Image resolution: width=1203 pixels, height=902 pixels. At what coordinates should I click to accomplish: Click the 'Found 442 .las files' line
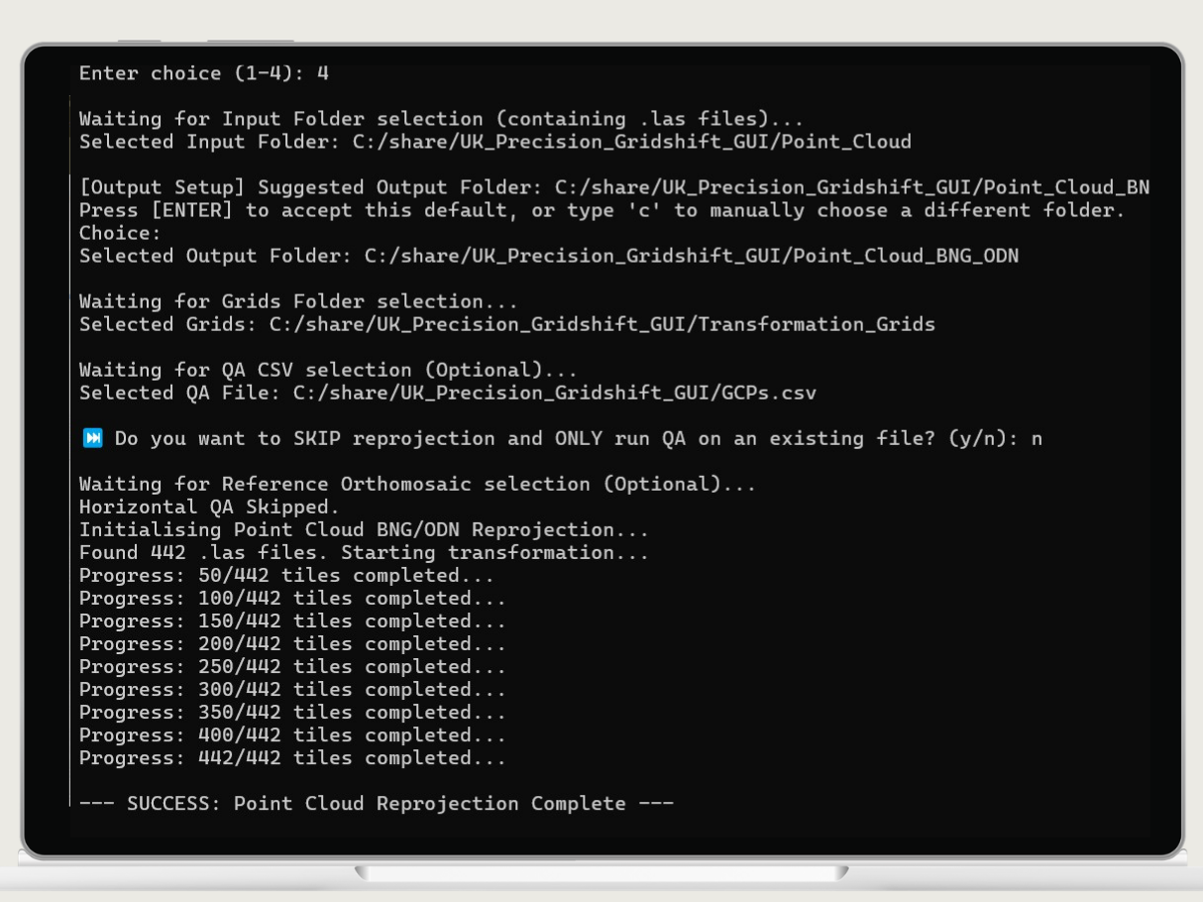[x=364, y=552]
